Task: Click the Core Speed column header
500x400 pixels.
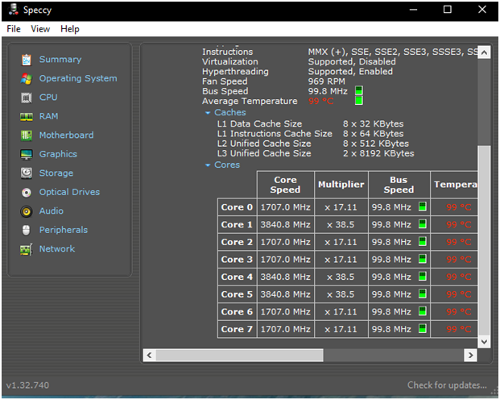Action: click(x=285, y=185)
